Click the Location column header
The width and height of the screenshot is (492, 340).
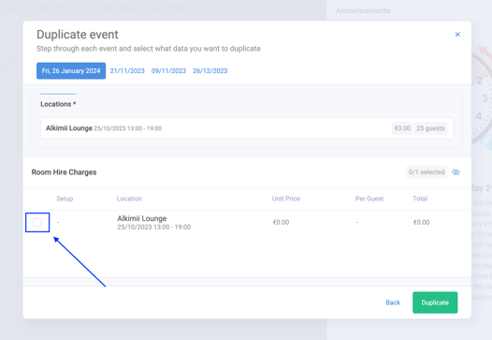pos(129,199)
